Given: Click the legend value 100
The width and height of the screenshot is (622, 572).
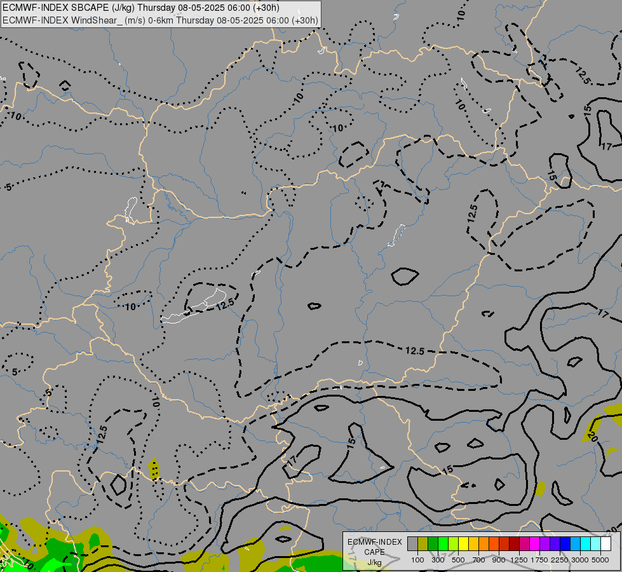Looking at the screenshot, I should [x=417, y=560].
